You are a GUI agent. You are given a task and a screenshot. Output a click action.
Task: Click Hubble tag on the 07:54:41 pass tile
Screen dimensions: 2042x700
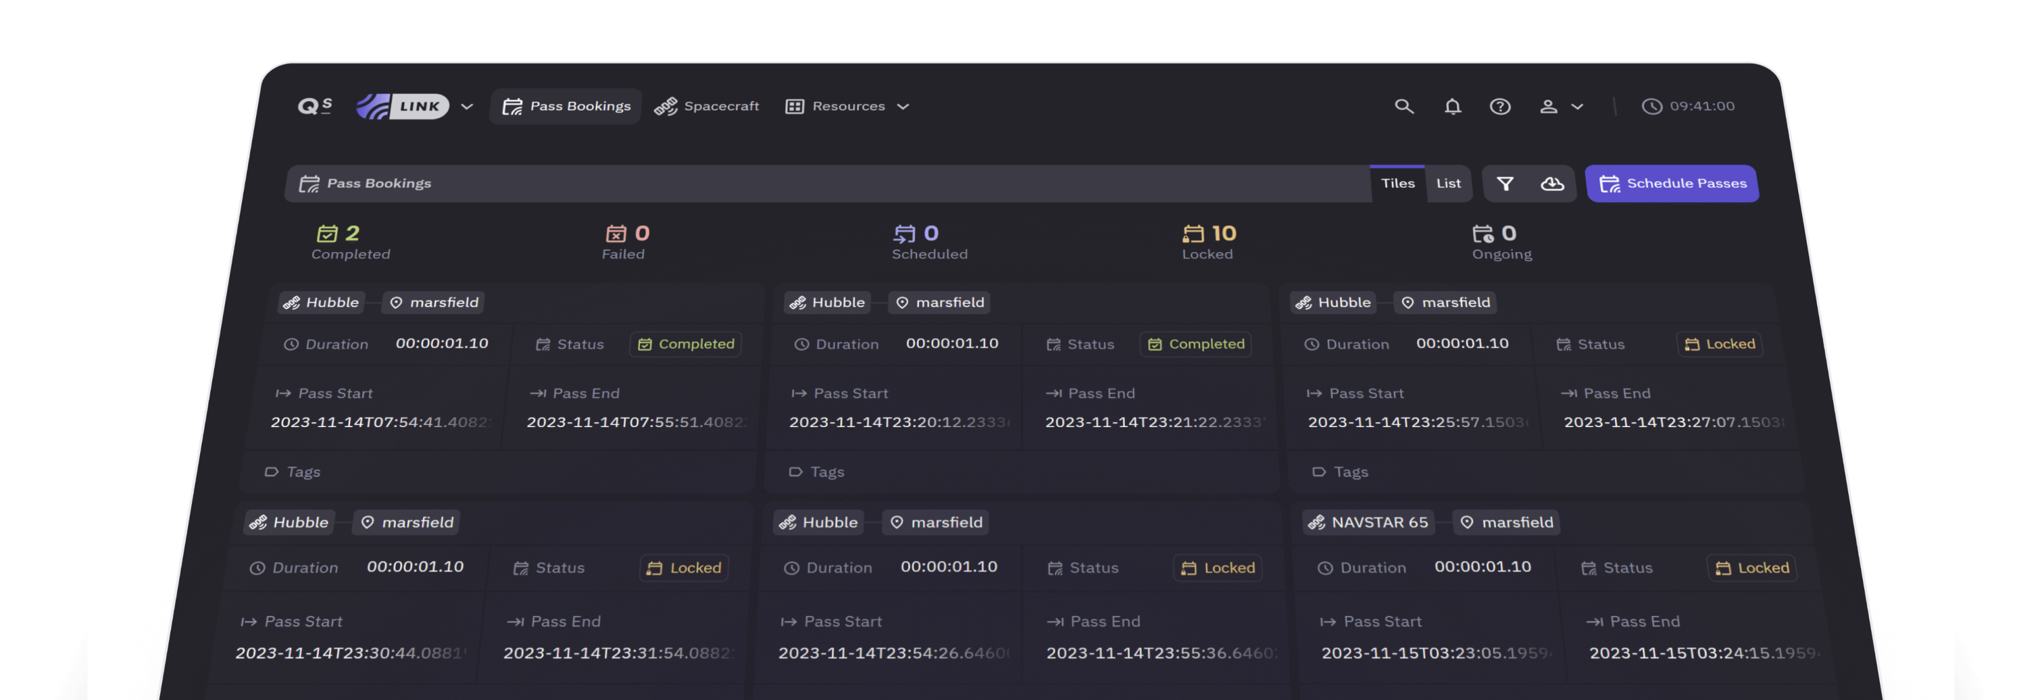click(321, 303)
